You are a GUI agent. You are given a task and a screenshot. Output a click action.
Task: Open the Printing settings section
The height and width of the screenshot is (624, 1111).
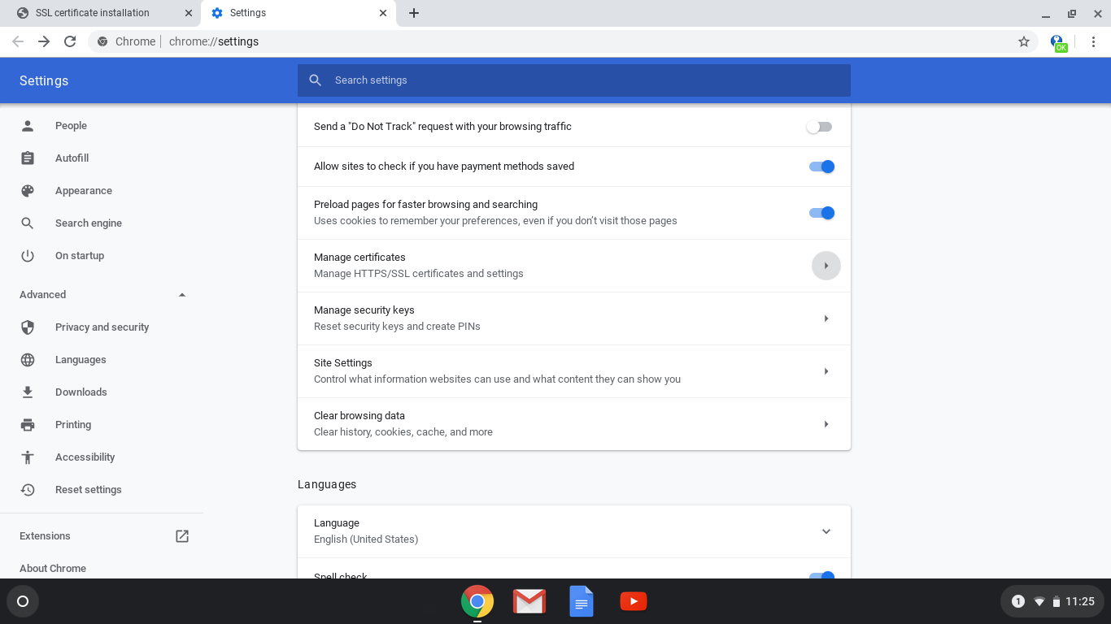click(x=72, y=424)
